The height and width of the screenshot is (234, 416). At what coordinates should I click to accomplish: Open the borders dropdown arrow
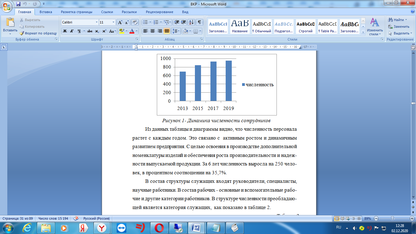[200, 31]
